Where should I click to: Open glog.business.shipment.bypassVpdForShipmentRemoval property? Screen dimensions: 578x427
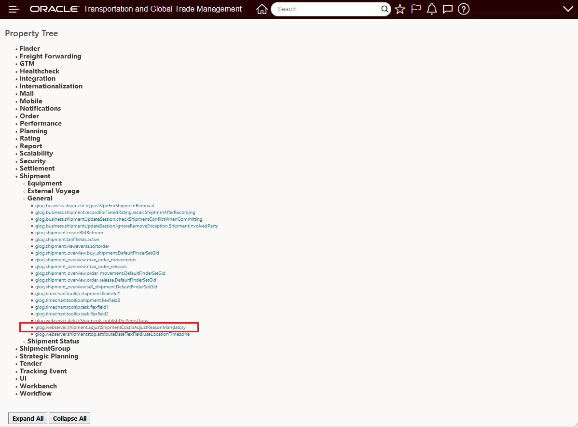pyautogui.click(x=95, y=206)
